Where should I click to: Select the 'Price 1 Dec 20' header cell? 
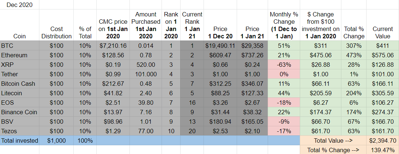click(x=220, y=25)
